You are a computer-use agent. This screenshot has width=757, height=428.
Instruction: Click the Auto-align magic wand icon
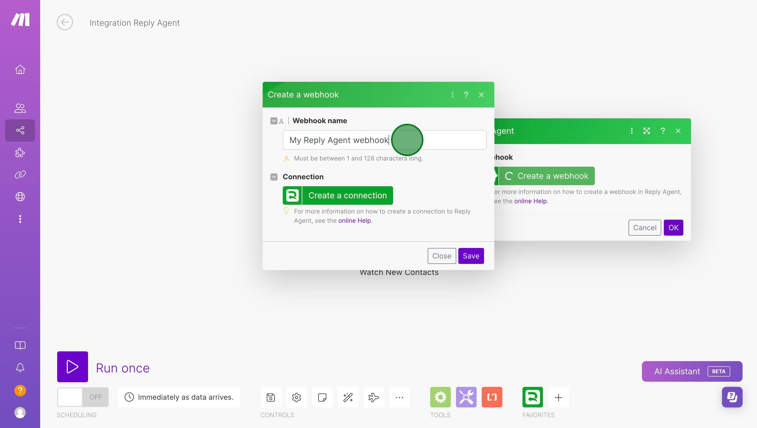[348, 397]
